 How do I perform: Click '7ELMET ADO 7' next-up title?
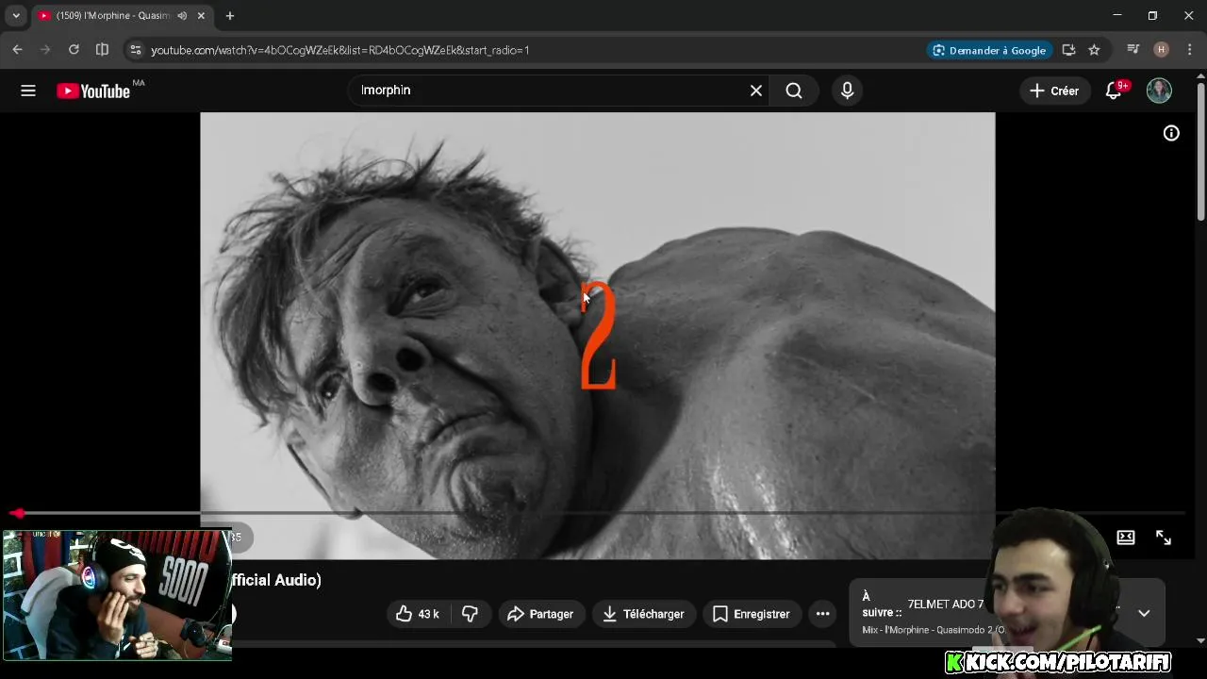tap(946, 604)
